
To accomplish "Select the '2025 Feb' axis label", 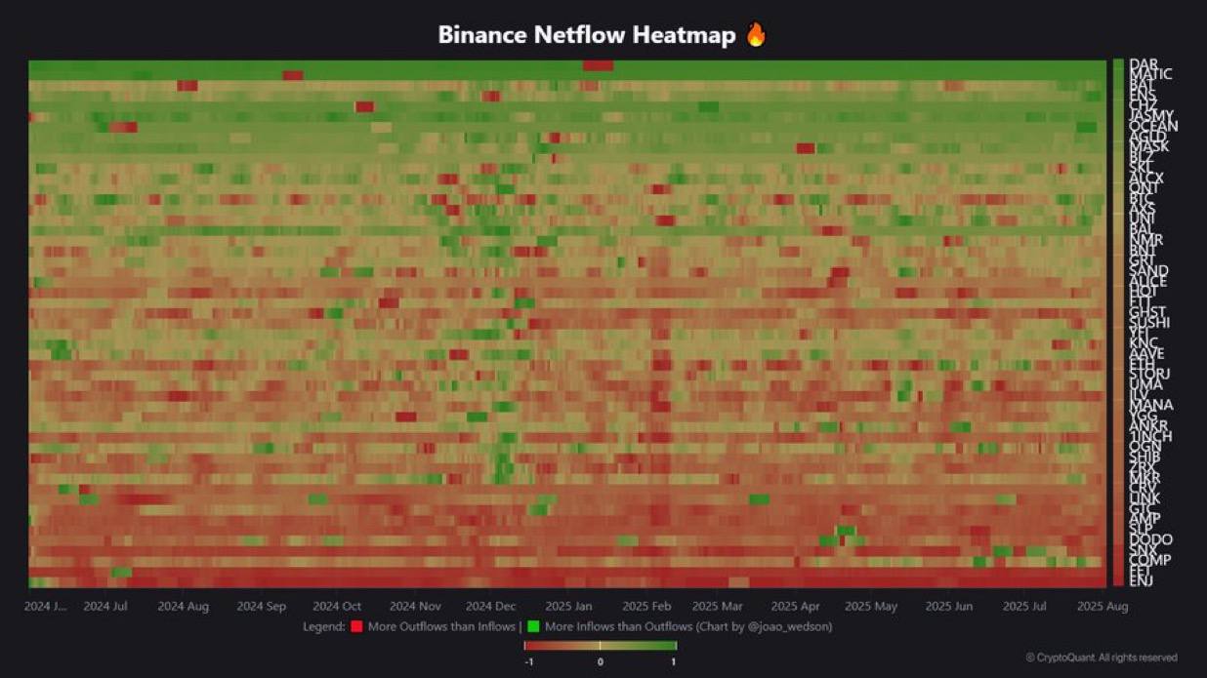I will click(647, 606).
